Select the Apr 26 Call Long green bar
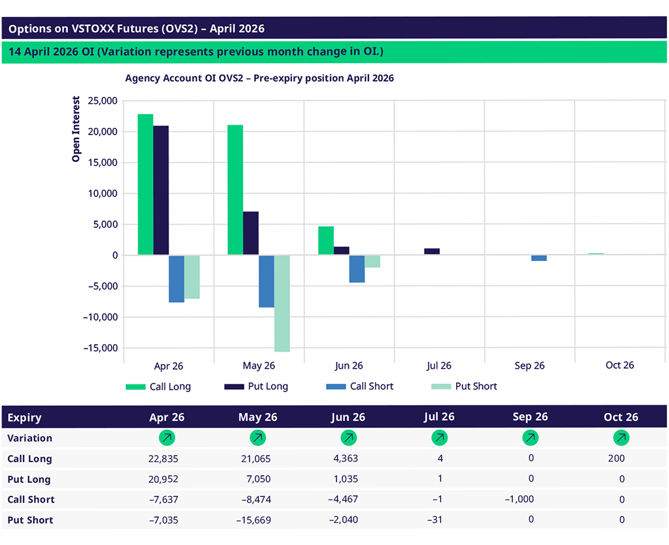 coord(146,185)
